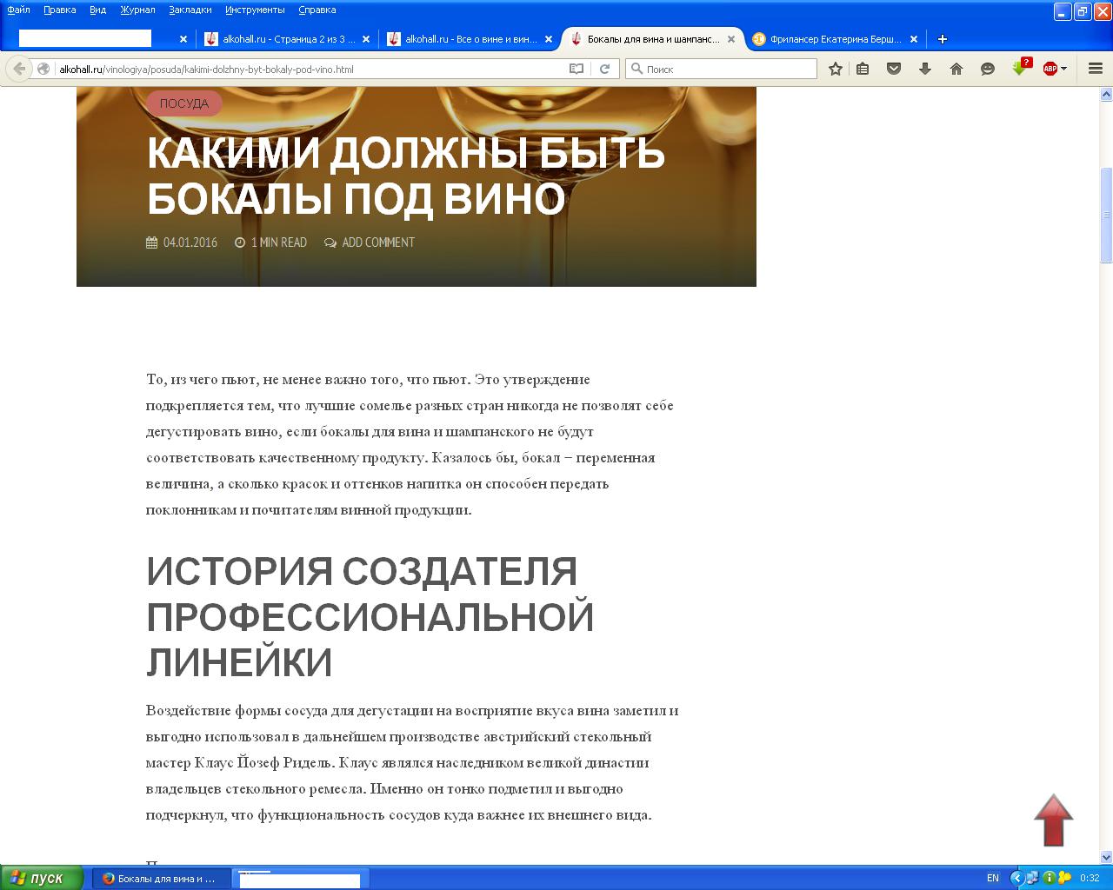
Task: Close the first blank-titled tab
Action: (x=183, y=39)
